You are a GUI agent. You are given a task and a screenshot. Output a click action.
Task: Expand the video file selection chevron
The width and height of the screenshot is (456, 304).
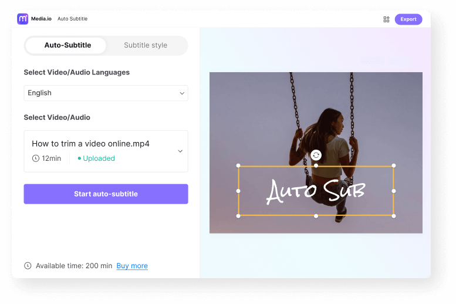[x=180, y=151]
